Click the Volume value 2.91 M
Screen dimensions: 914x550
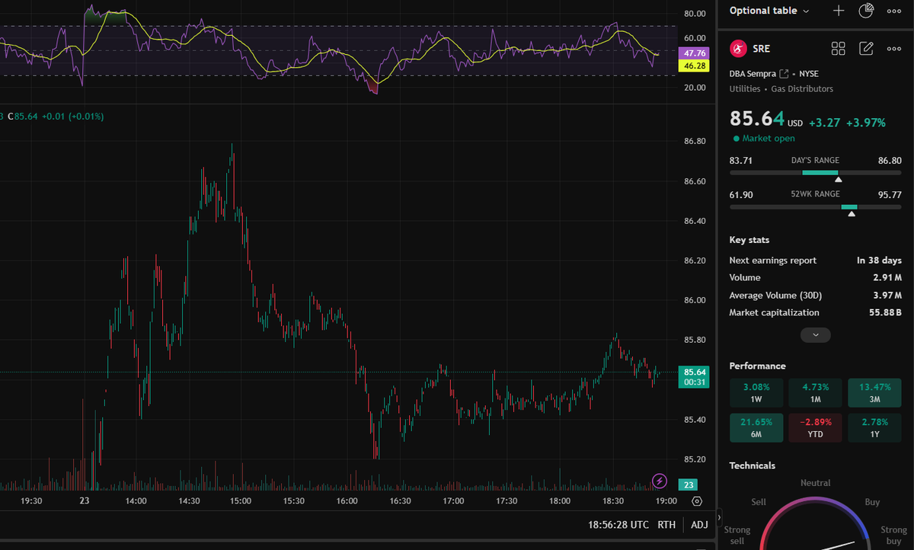887,278
